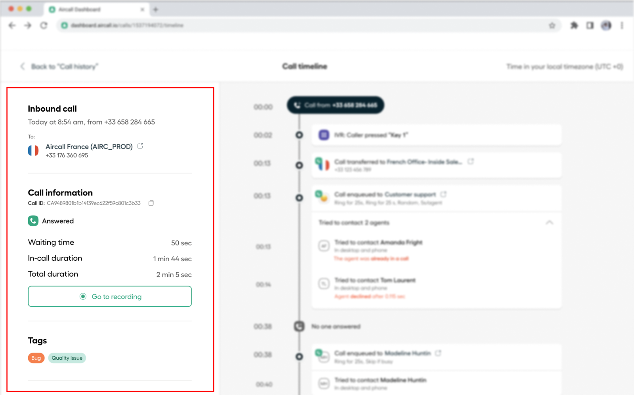The width and height of the screenshot is (634, 395).
Task: Open the browser three-dot menu
Action: click(622, 25)
